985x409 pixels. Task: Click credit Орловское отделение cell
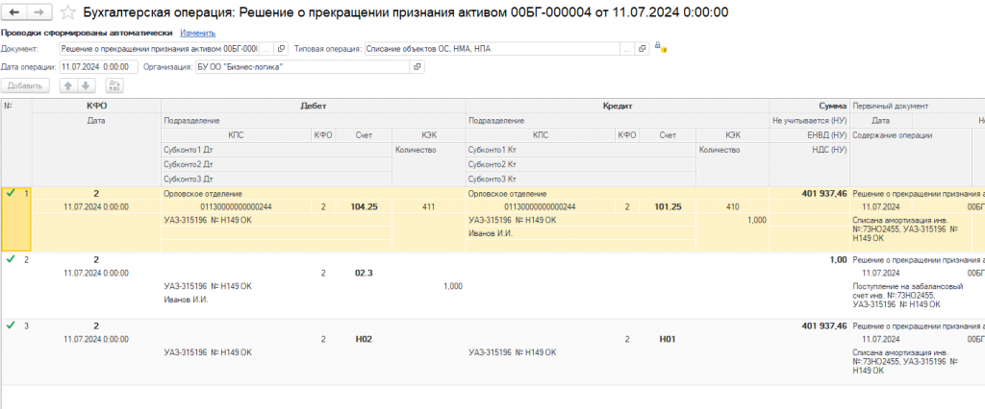tap(618, 194)
